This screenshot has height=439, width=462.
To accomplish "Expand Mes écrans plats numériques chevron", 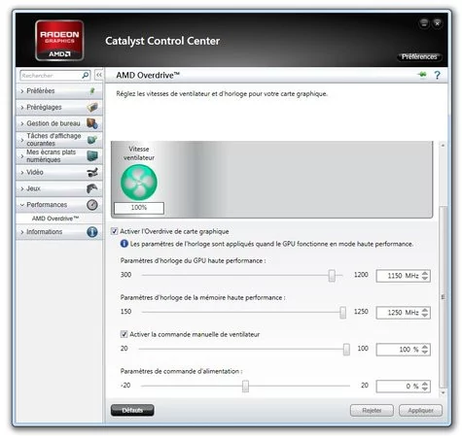I will tap(22, 156).
